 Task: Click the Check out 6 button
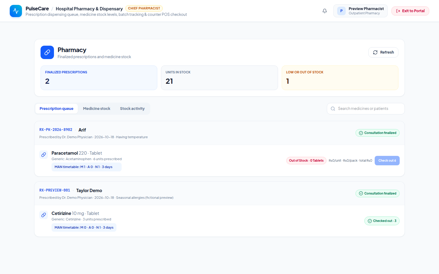point(387,160)
